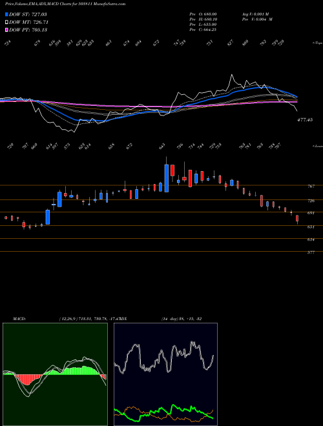Click the 'MACD:' indicator label

pos(19,319)
